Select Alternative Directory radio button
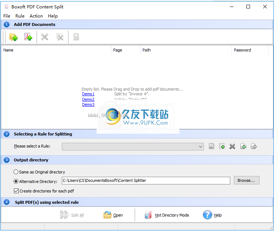Image resolution: width=276 pixels, height=233 pixels. (16, 182)
